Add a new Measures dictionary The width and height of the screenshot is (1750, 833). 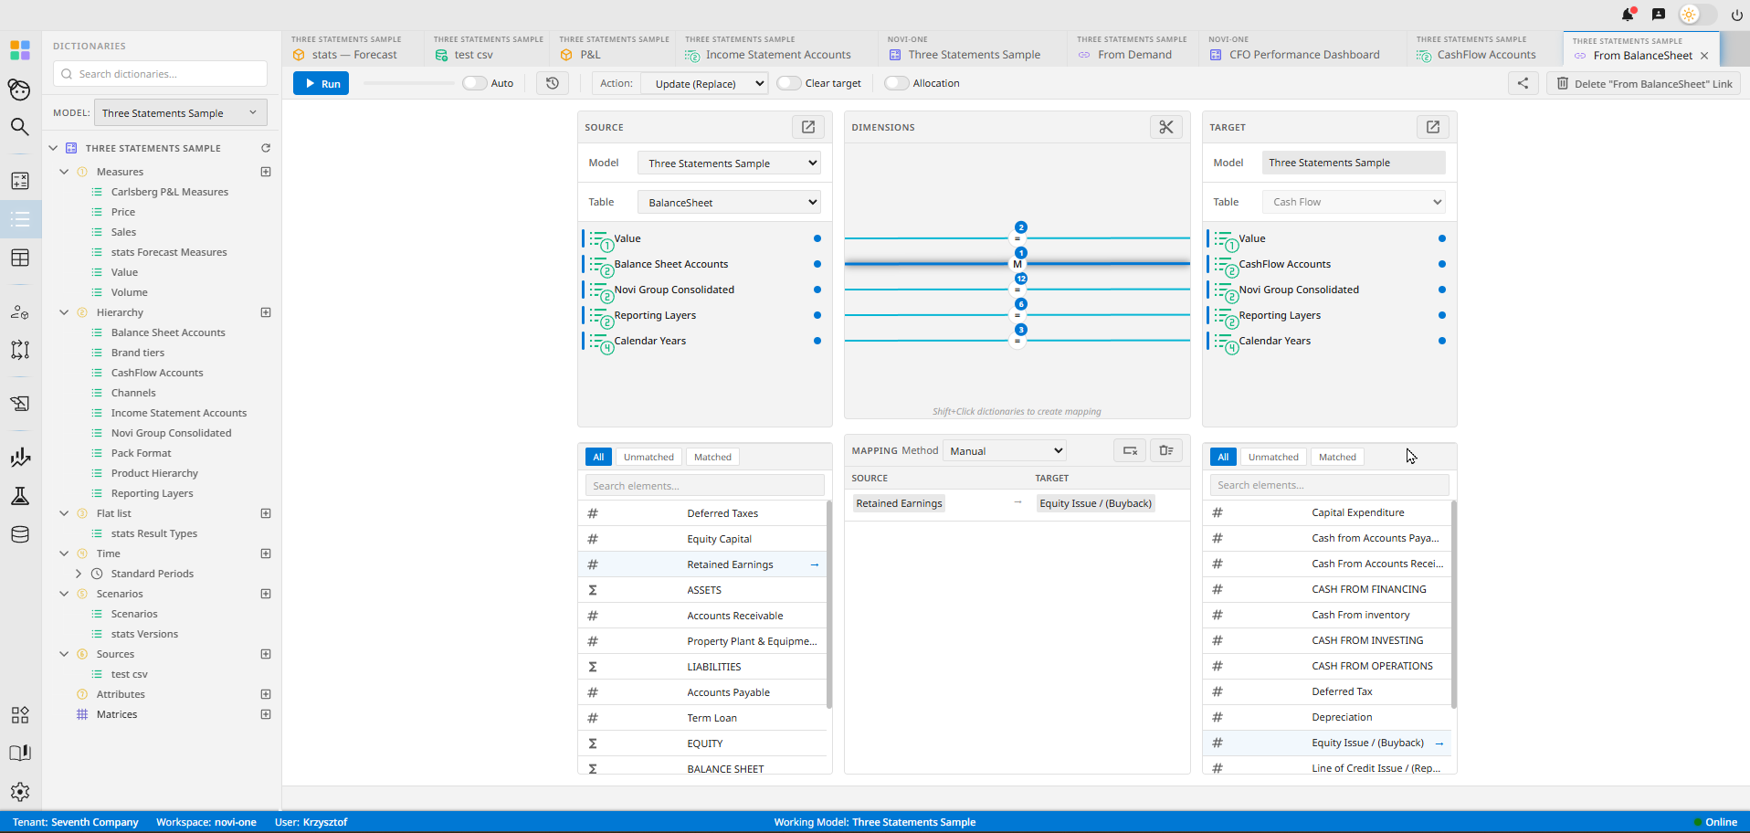click(266, 172)
